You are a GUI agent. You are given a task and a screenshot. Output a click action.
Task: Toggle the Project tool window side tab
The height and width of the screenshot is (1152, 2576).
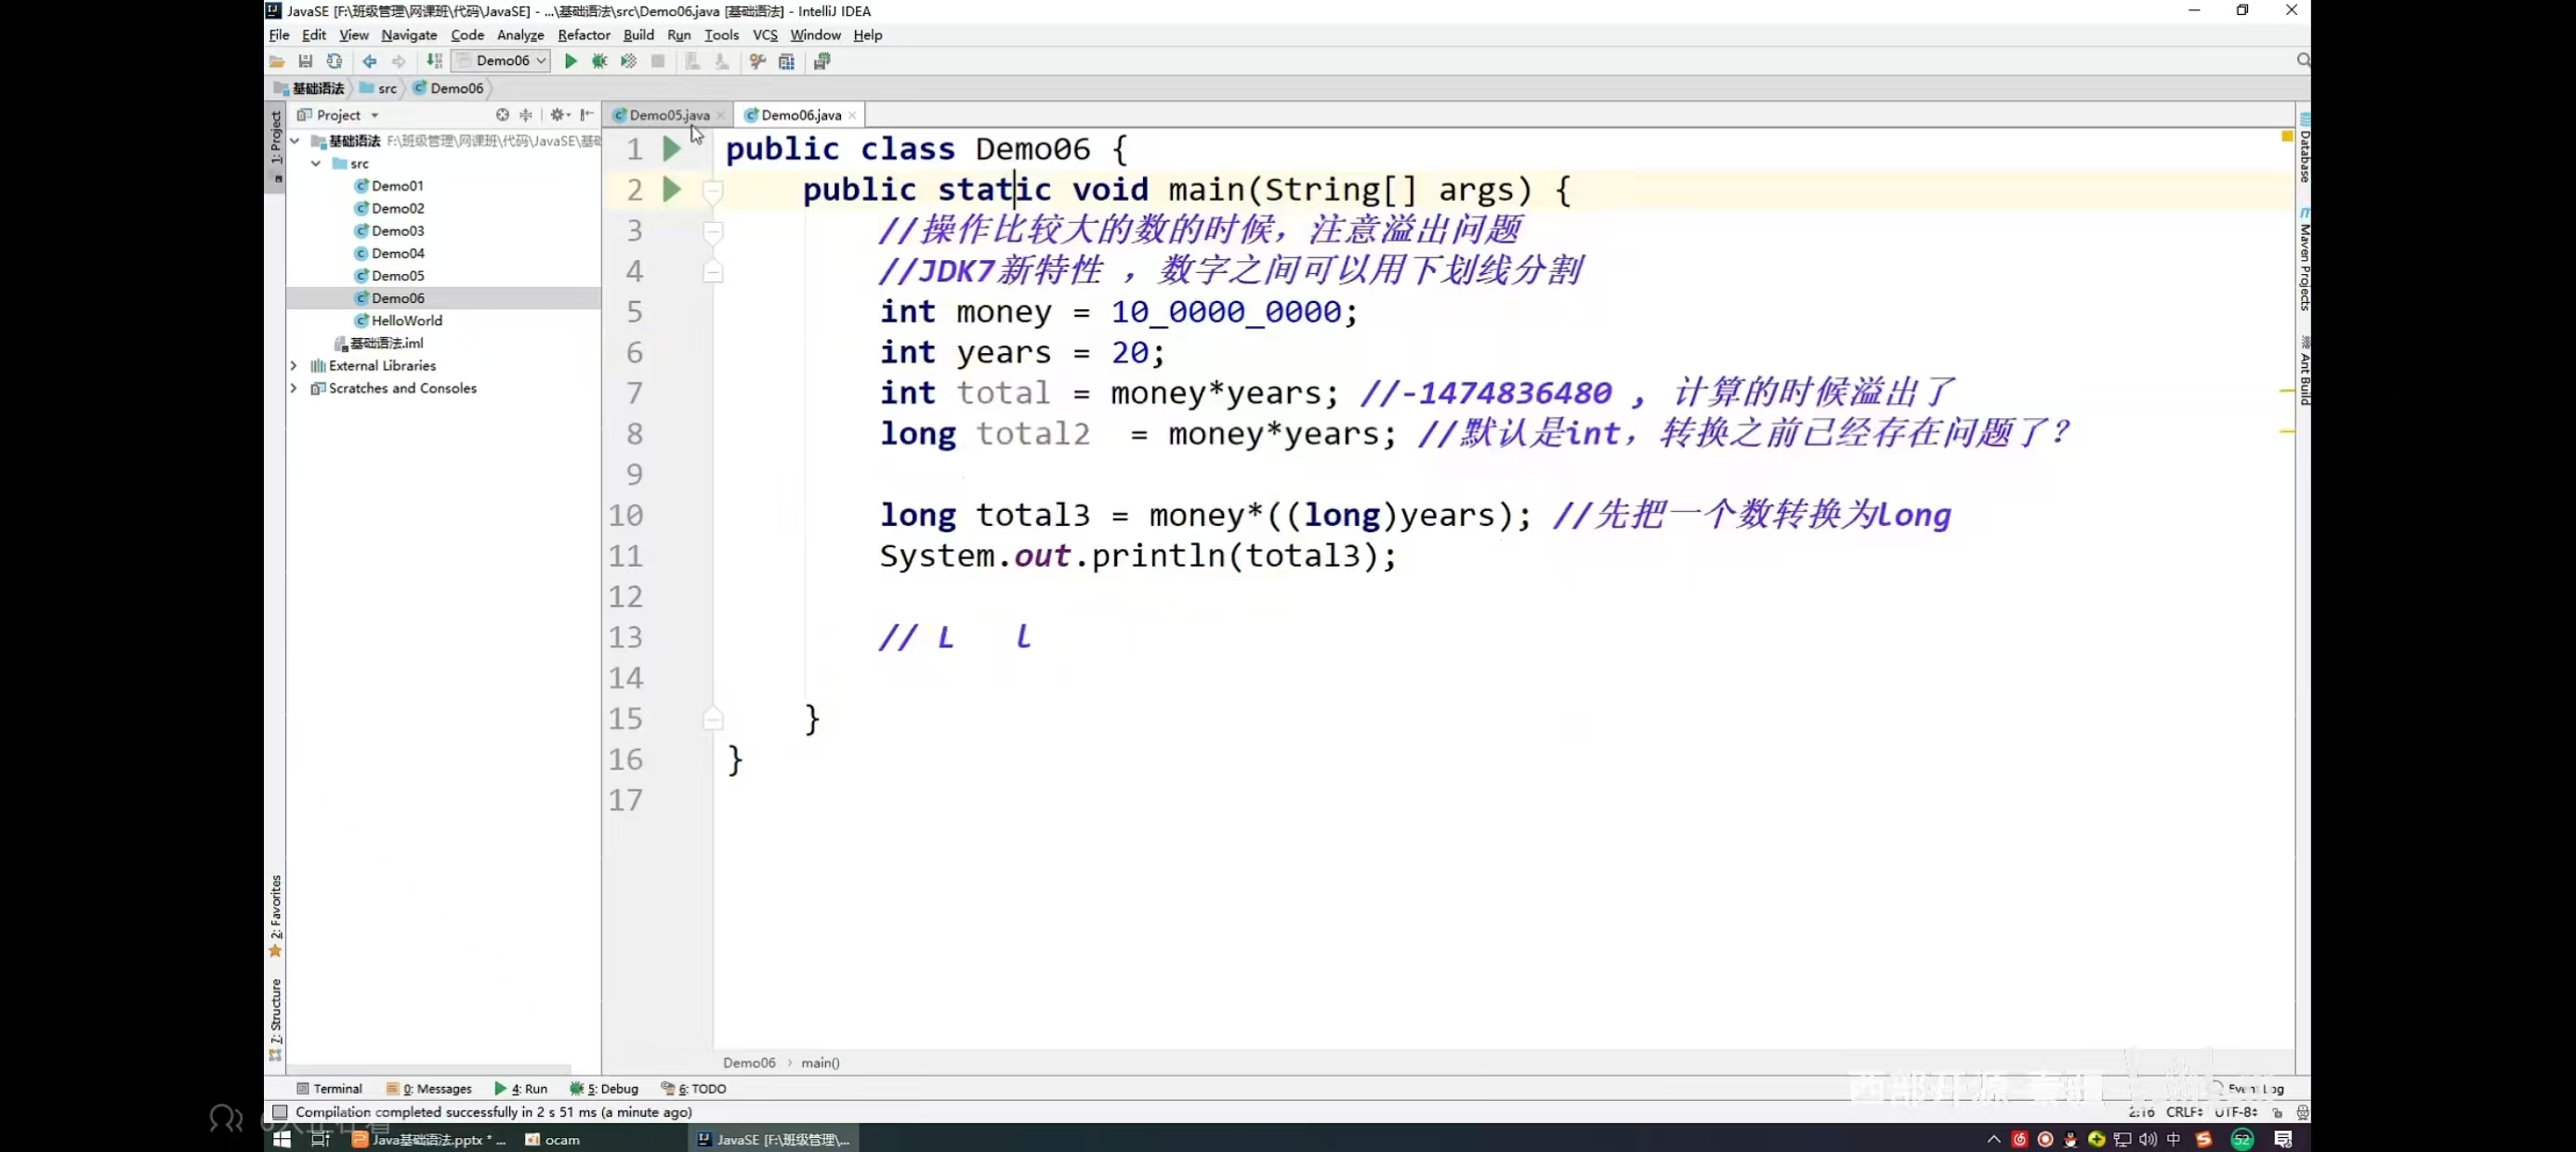pos(276,138)
